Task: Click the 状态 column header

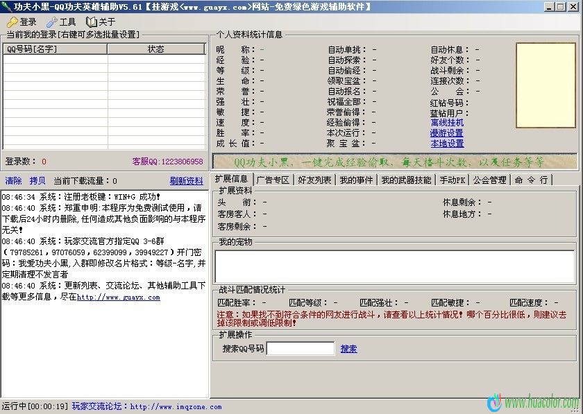Action: click(x=156, y=49)
